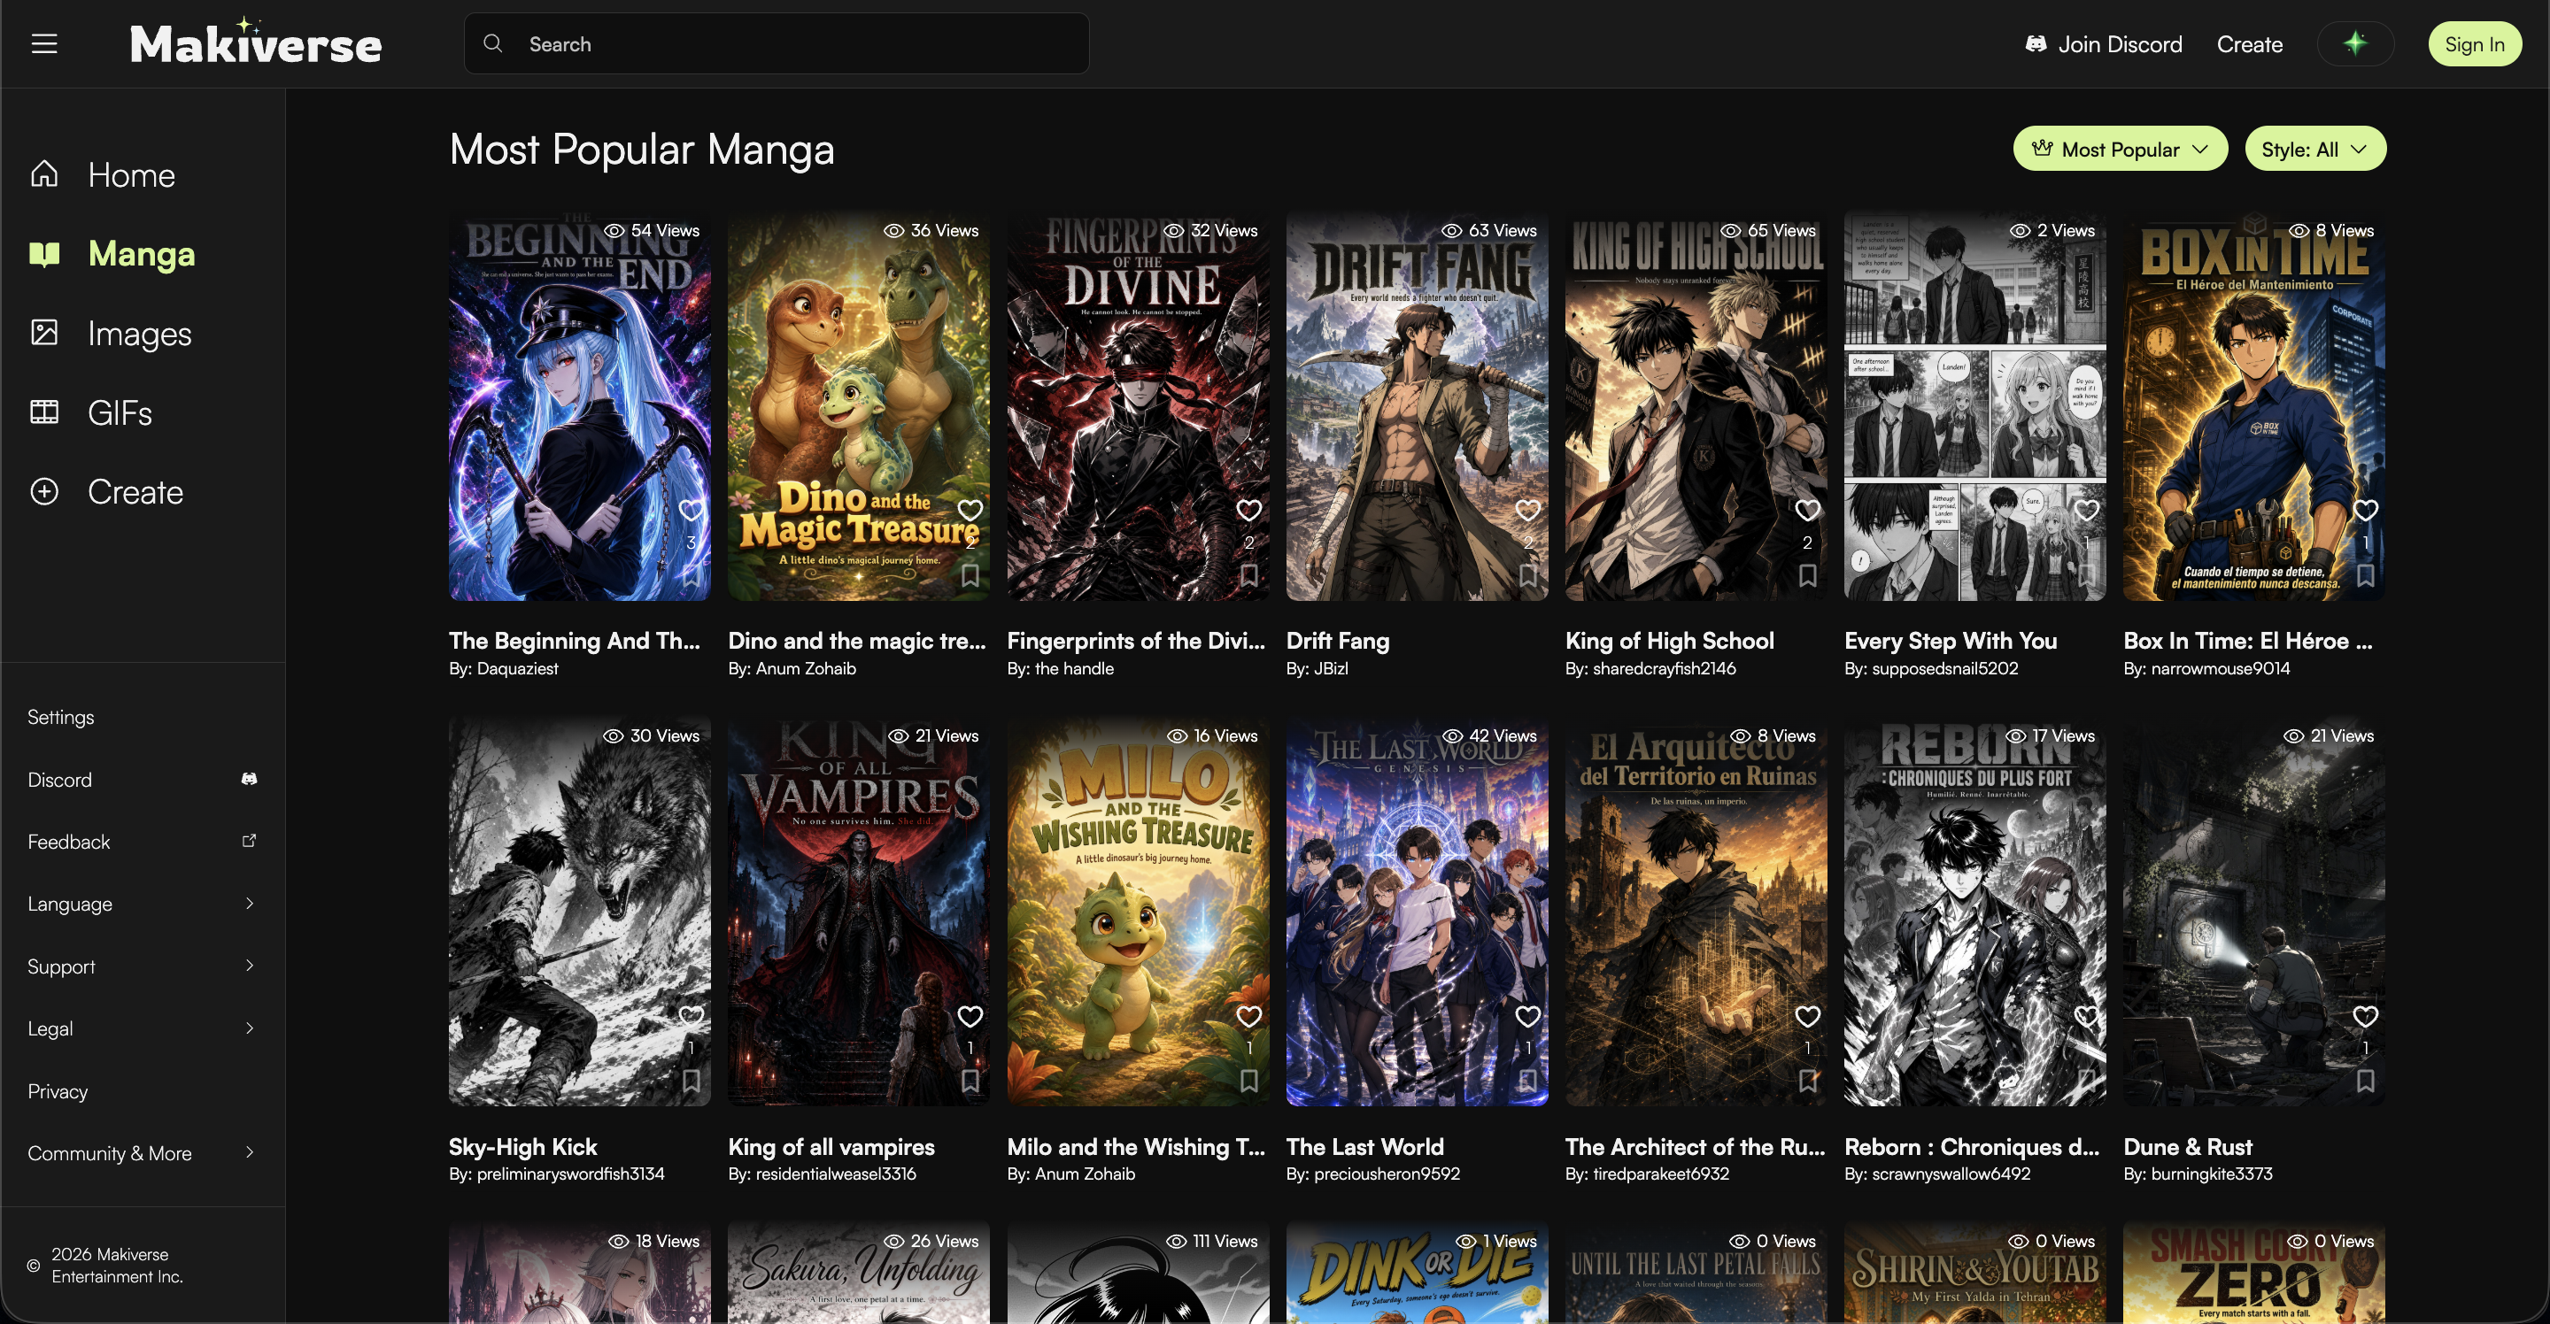Bookmark the Dune & Rust manga
The image size is (2550, 1324).
pos(2366,1081)
